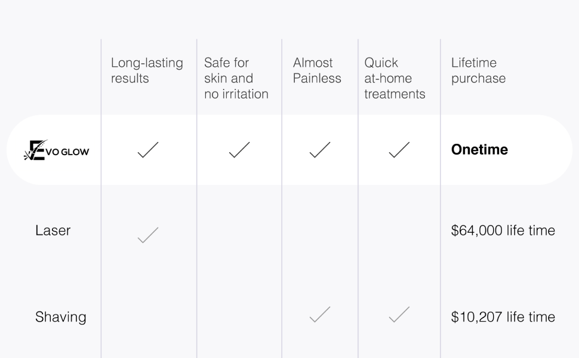The image size is (579, 358).
Task: Click the $10,207 life time price
Action: [503, 317]
